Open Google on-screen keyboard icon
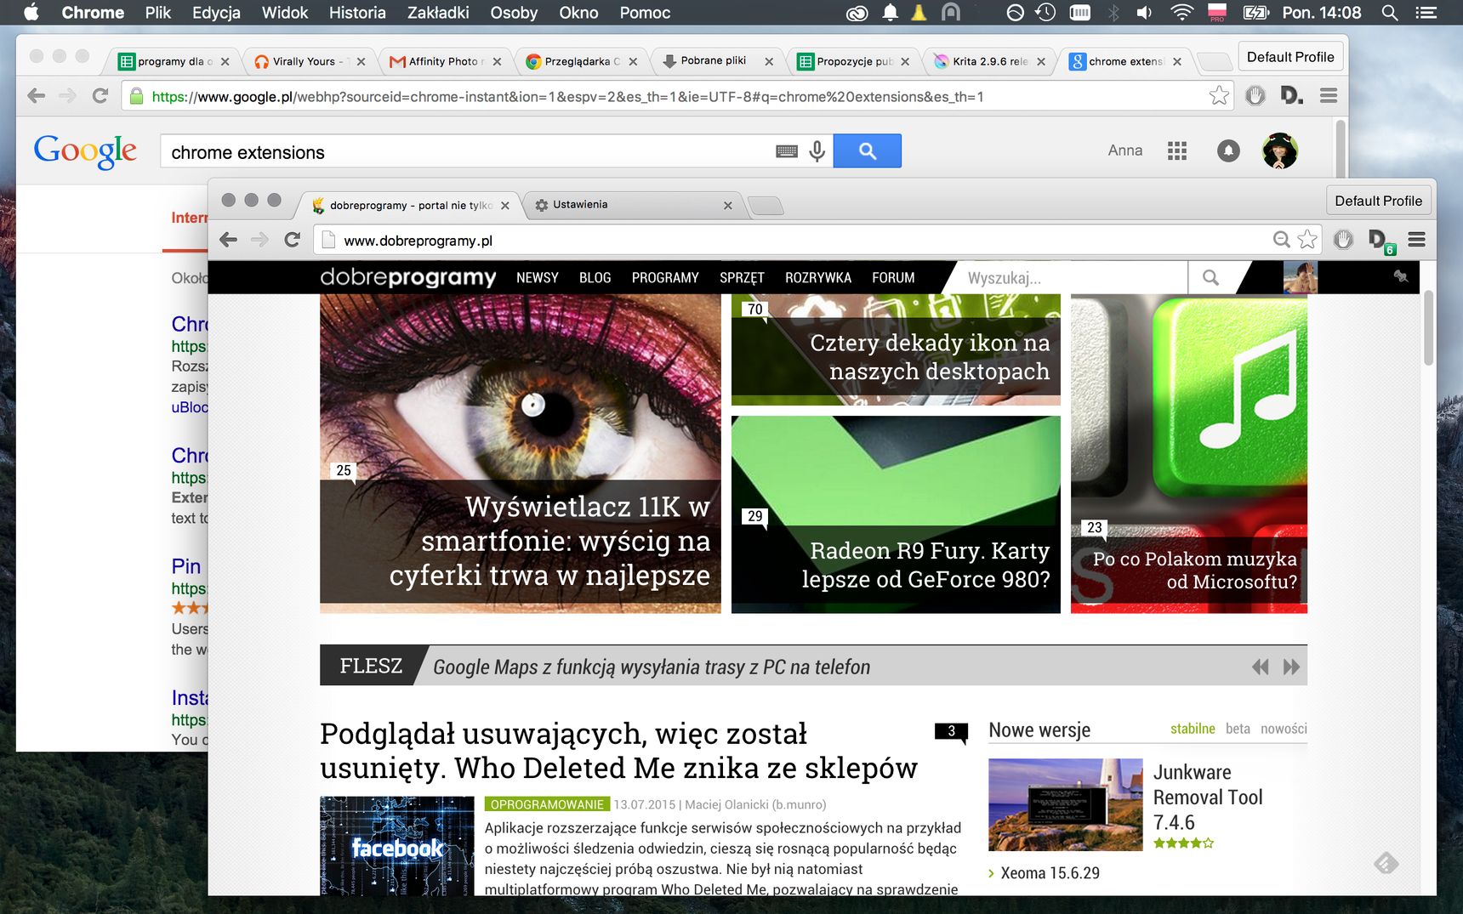Screen dimensions: 1463x914 pos(787,151)
